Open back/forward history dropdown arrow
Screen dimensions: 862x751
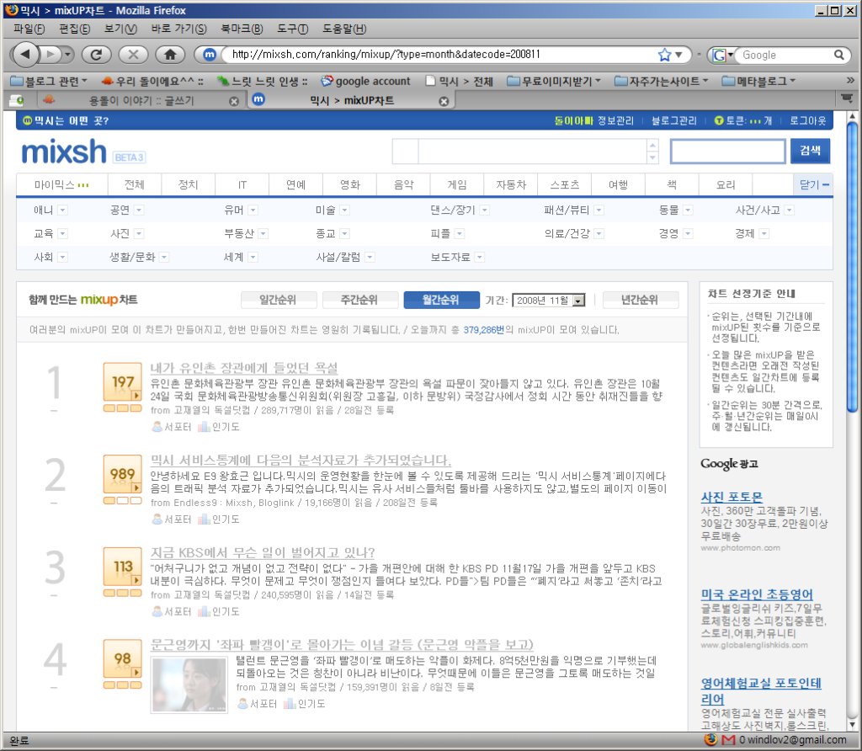tap(67, 55)
